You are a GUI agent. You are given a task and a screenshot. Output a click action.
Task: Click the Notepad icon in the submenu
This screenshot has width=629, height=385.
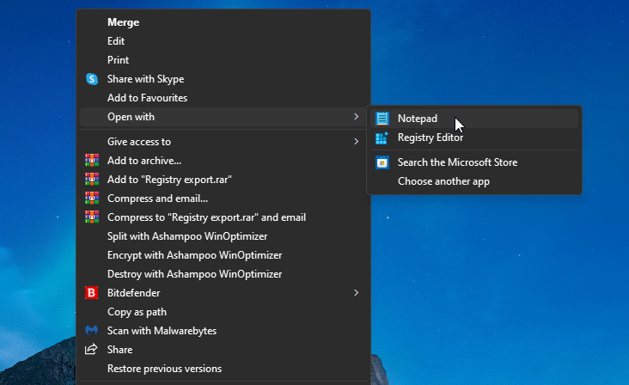382,119
